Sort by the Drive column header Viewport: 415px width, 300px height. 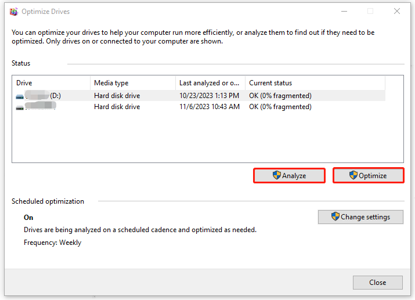click(51, 83)
